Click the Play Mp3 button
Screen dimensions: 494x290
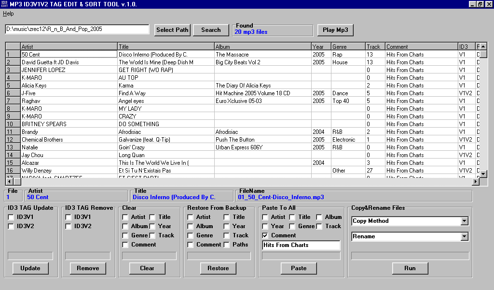click(x=335, y=30)
